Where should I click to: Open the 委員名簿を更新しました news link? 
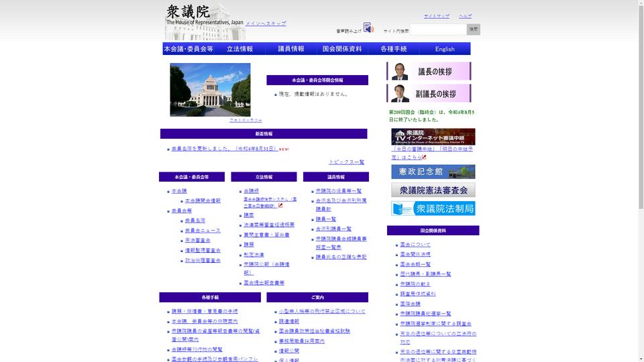coord(225,149)
